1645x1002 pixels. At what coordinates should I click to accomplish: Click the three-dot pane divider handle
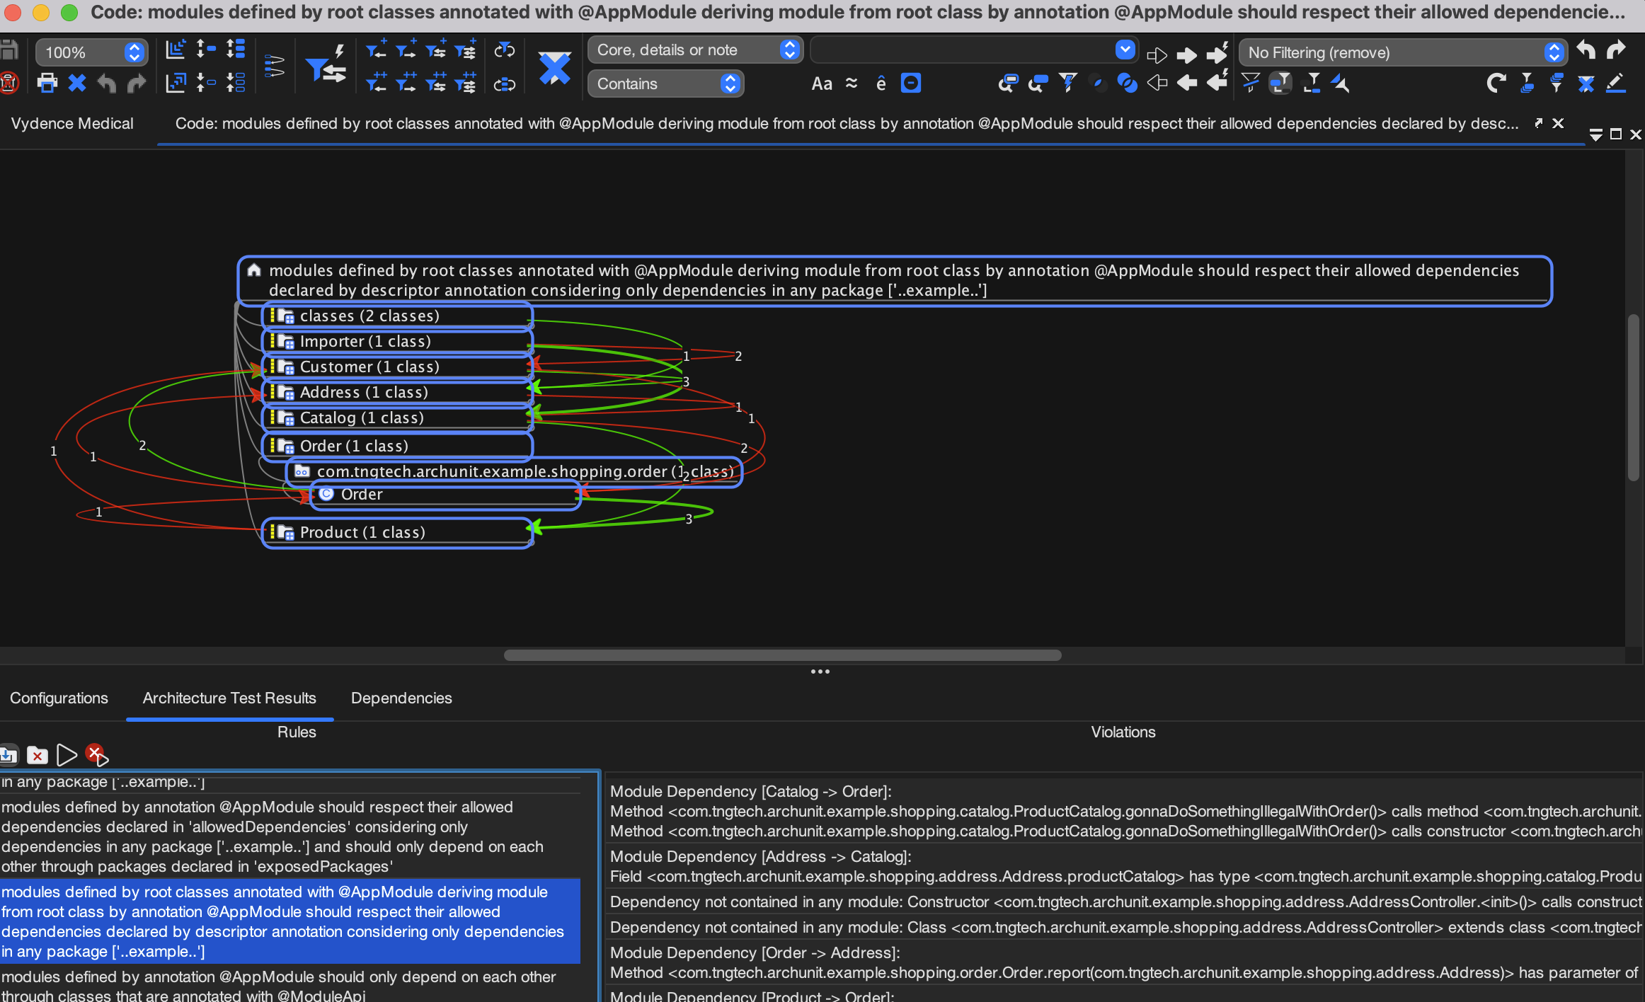point(820,672)
